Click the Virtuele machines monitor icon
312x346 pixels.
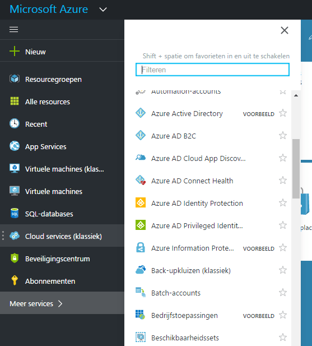point(15,191)
